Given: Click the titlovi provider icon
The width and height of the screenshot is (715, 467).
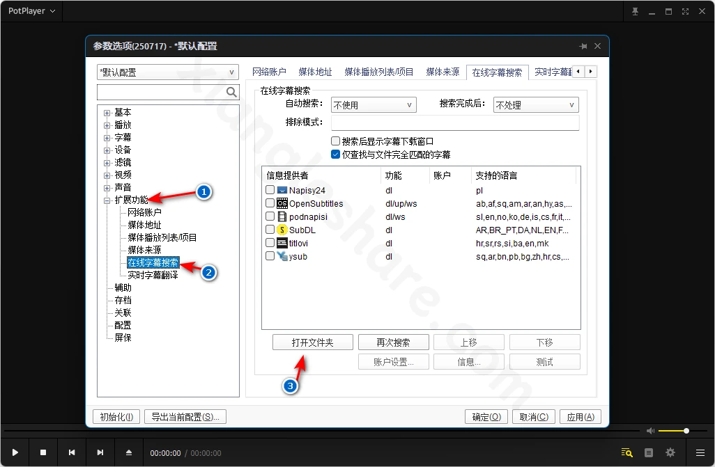Looking at the screenshot, I should pyautogui.click(x=282, y=243).
